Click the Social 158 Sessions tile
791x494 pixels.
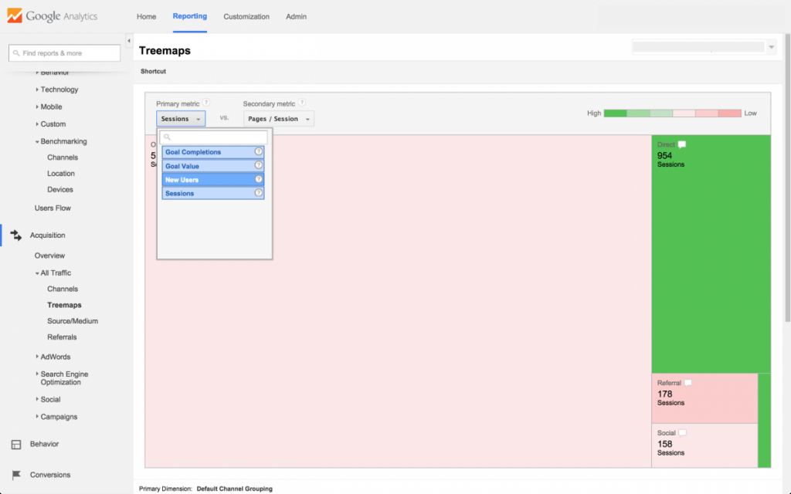(704, 445)
